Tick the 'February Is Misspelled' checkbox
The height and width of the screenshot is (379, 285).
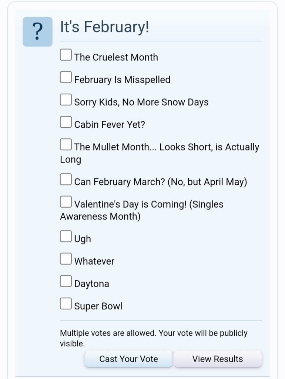(x=66, y=77)
